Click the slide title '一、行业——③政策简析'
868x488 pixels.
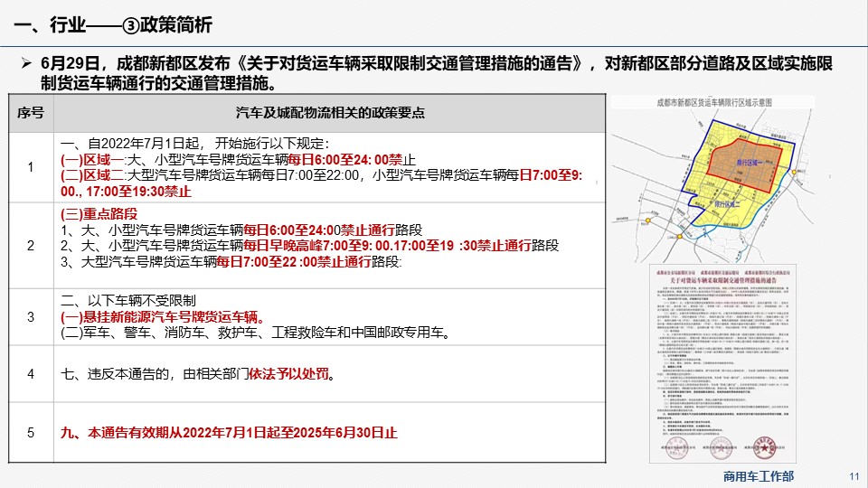[113, 25]
